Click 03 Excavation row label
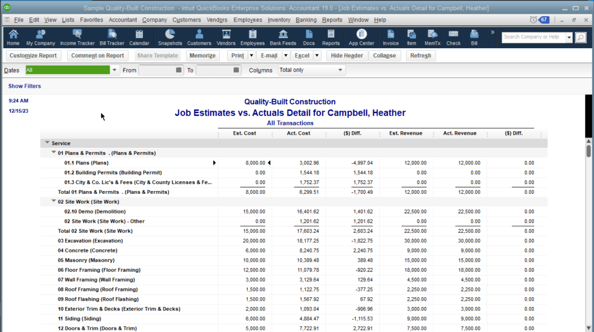Image resolution: width=594 pixels, height=332 pixels. [x=90, y=241]
